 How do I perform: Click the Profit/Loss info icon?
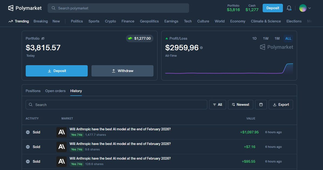pos(201,48)
